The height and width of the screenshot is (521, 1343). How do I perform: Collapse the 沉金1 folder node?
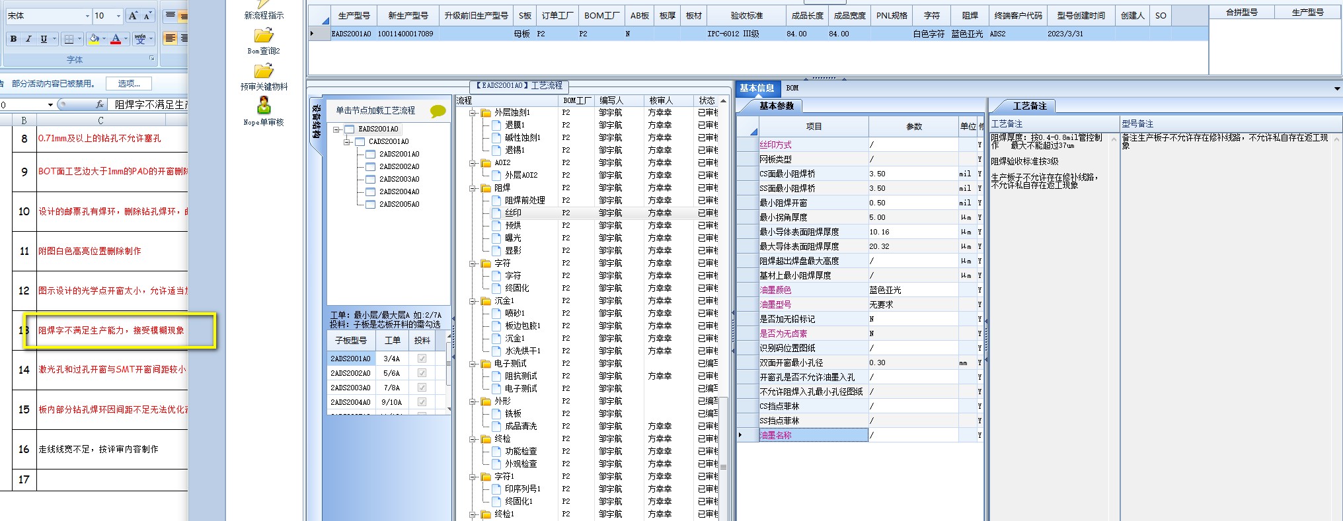[x=473, y=301]
